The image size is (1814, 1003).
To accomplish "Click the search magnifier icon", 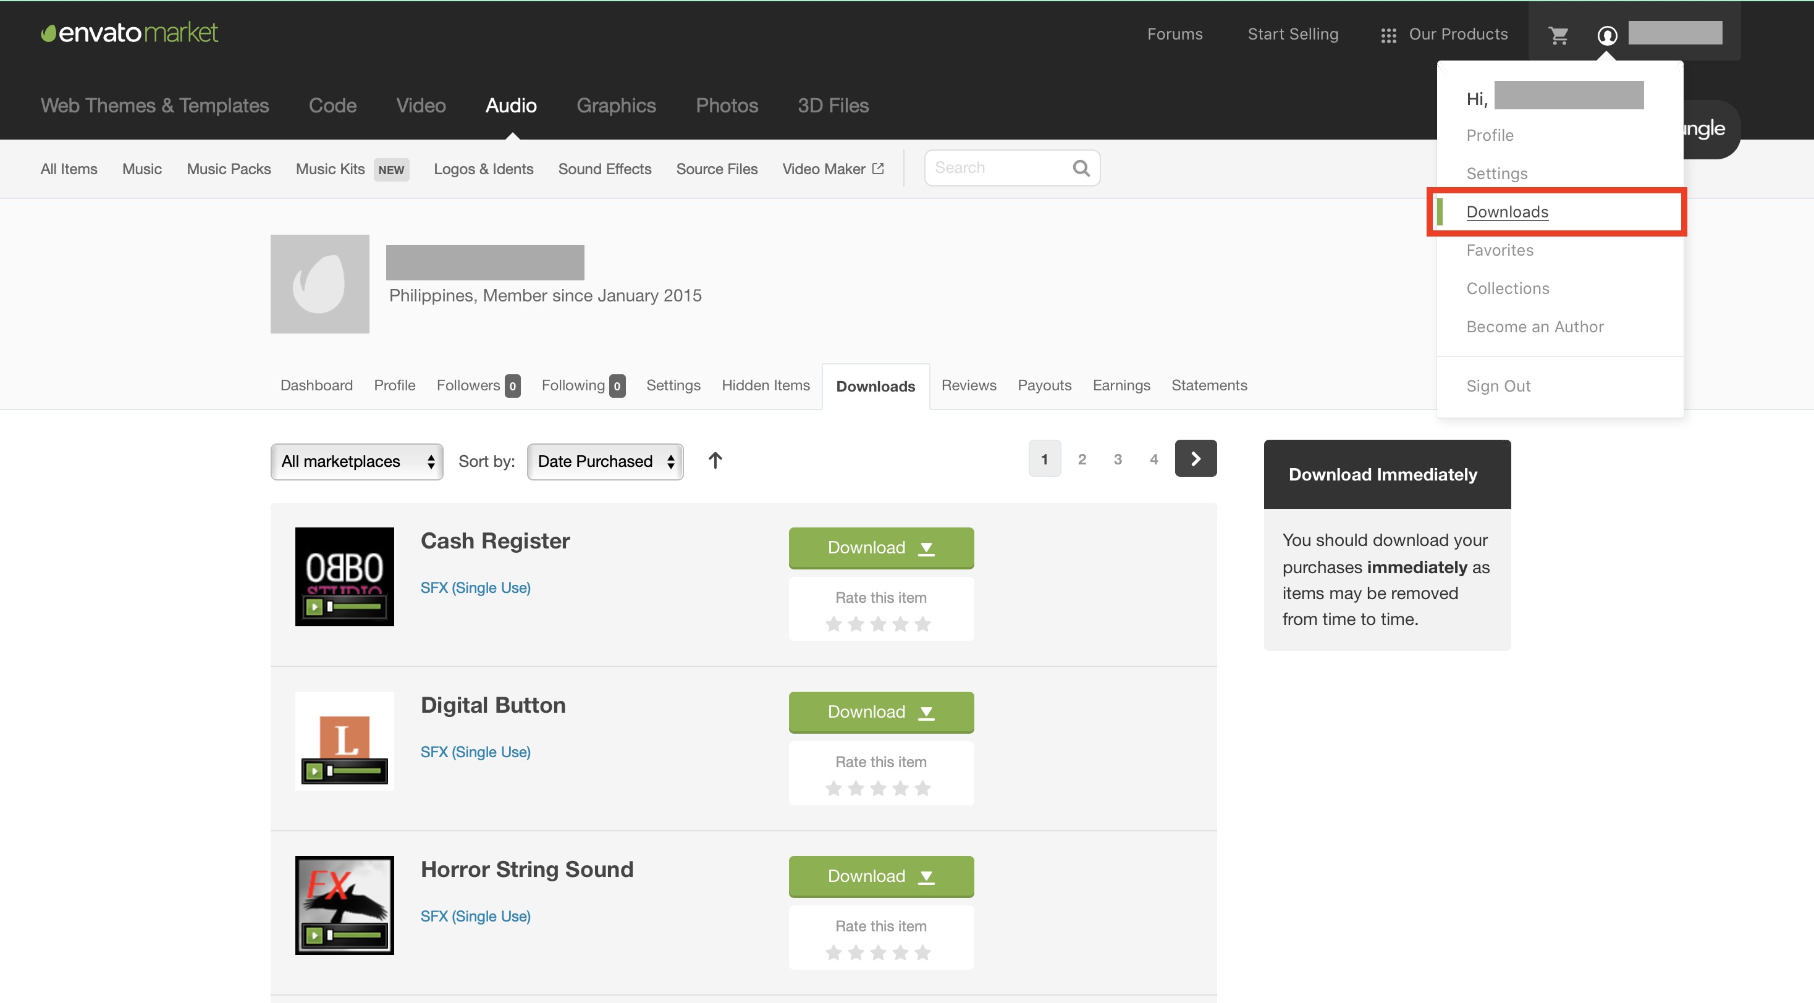I will 1081,168.
